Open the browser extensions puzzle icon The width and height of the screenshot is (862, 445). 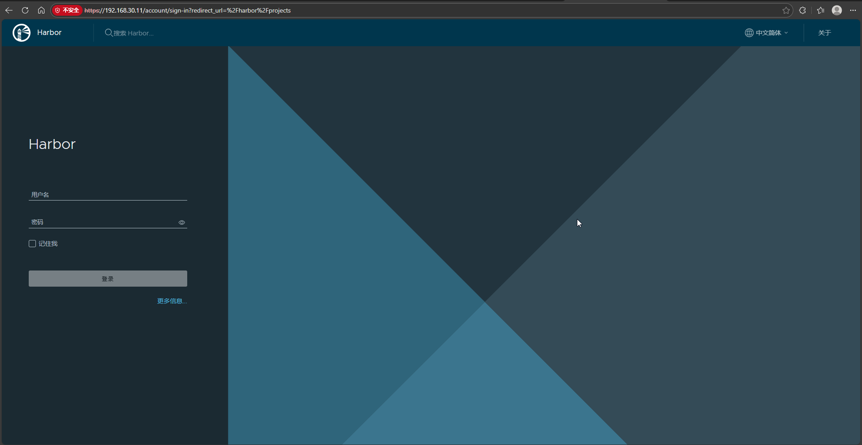coord(803,10)
